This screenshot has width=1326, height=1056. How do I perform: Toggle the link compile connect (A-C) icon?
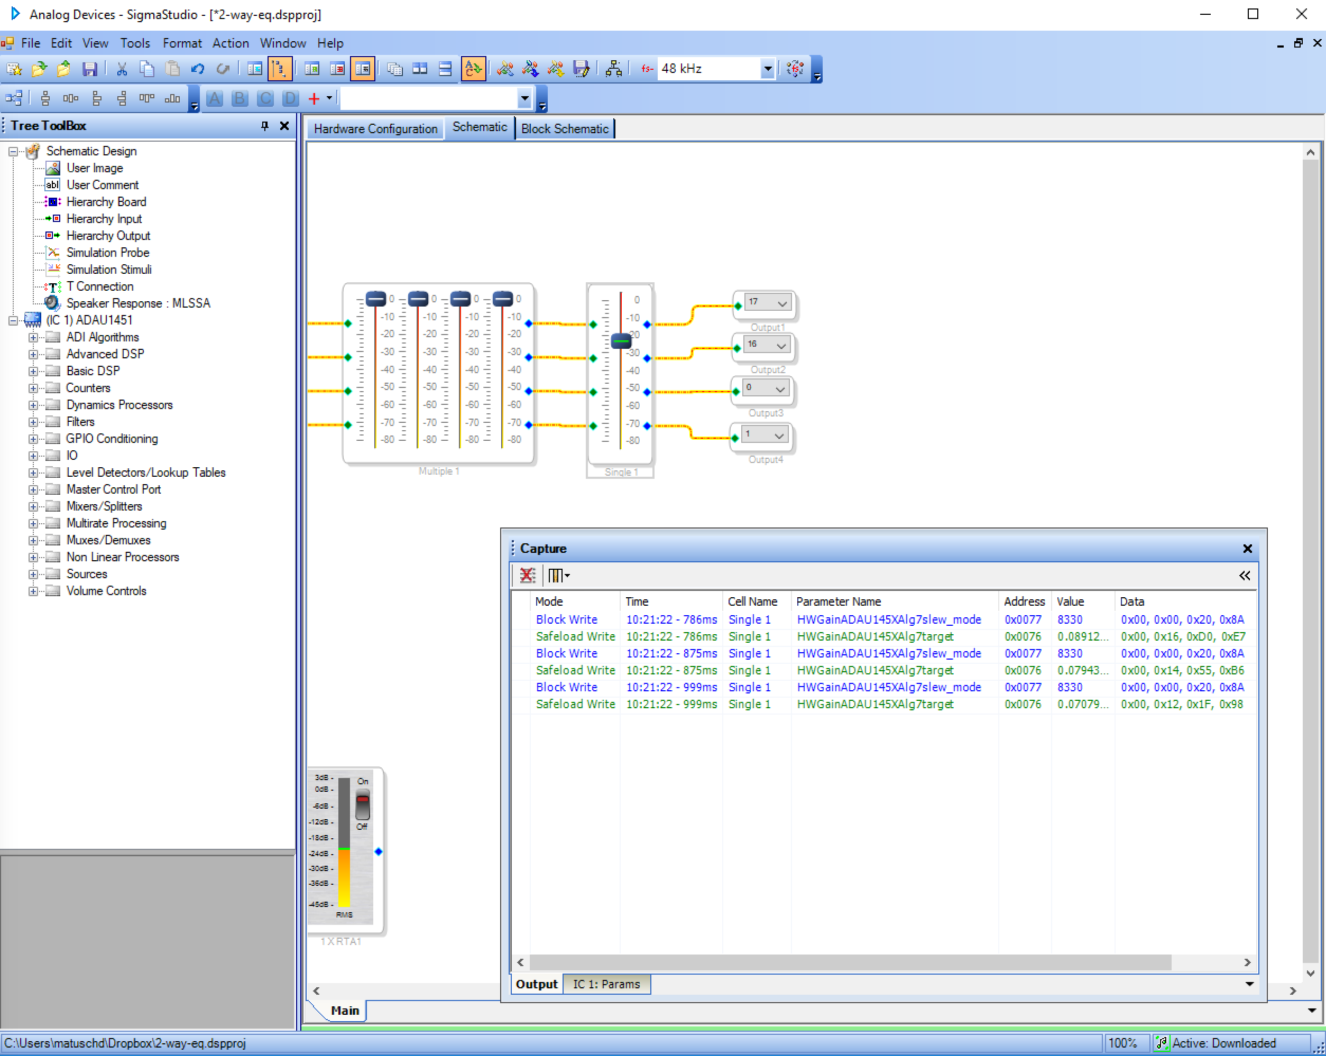pyautogui.click(x=473, y=69)
